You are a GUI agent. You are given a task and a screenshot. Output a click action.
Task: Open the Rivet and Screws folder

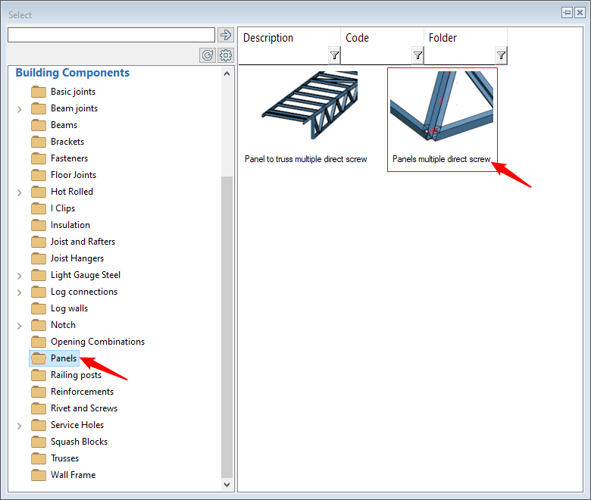tap(83, 408)
